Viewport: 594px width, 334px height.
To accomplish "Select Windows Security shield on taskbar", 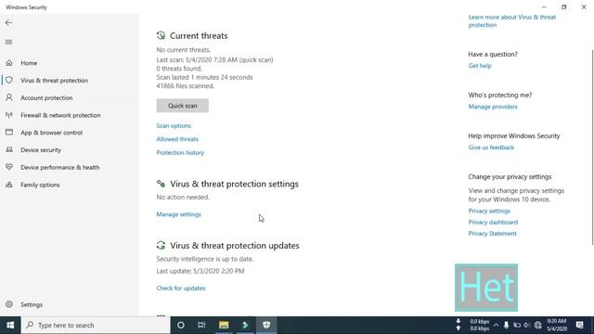I will click(266, 325).
